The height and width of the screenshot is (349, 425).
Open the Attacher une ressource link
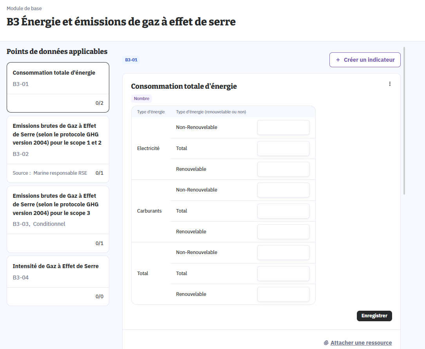[361, 343]
